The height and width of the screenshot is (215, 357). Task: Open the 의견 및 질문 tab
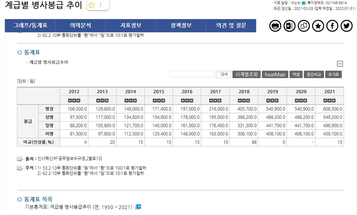pyautogui.click(x=231, y=26)
